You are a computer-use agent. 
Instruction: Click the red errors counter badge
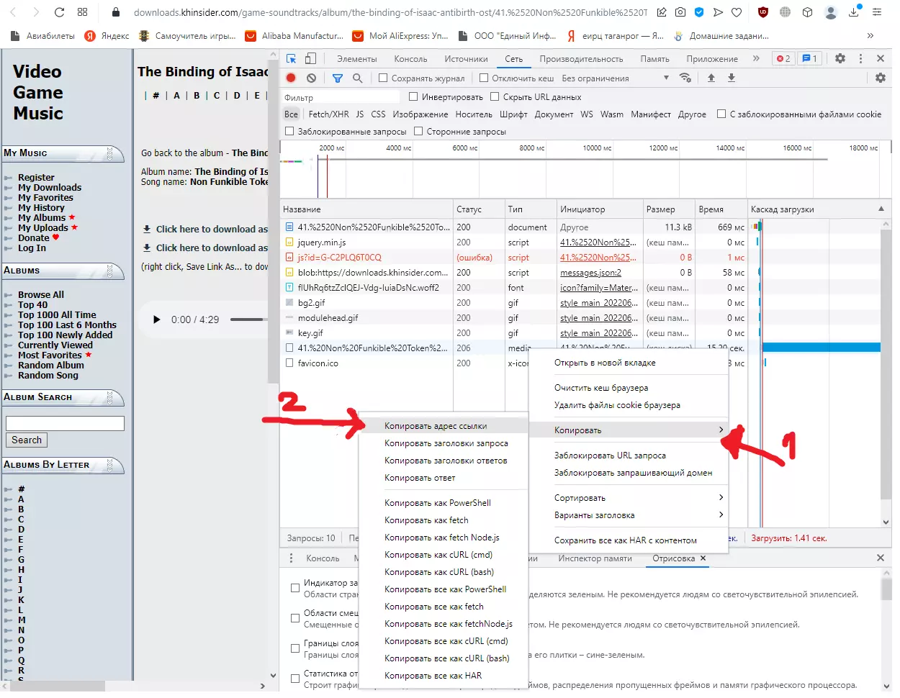click(783, 58)
